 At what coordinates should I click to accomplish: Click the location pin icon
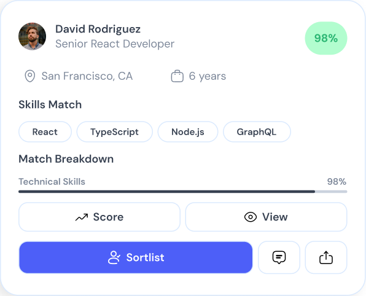coord(30,76)
